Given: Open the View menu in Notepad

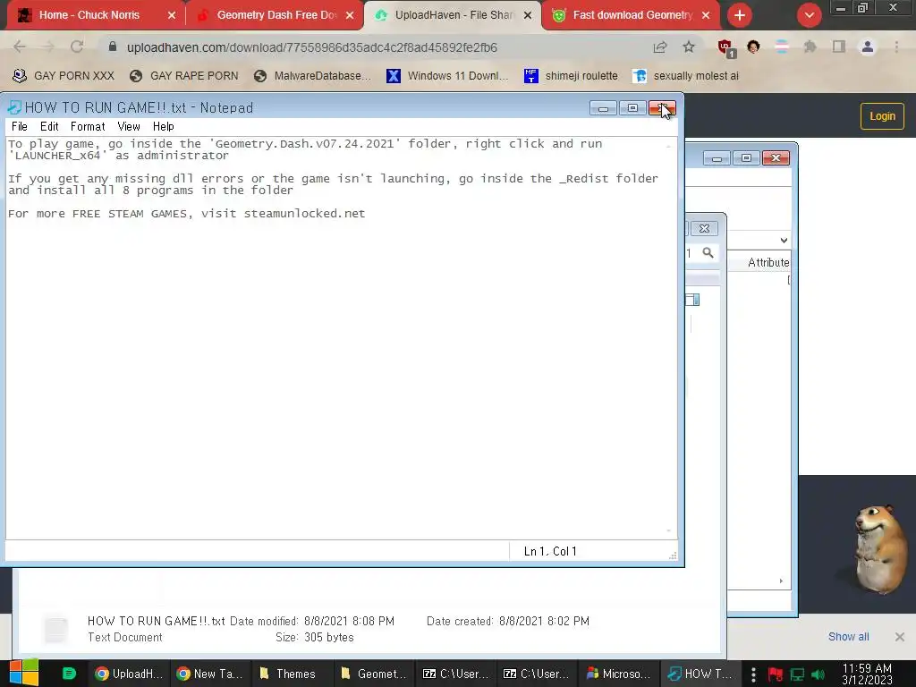Looking at the screenshot, I should point(129,127).
